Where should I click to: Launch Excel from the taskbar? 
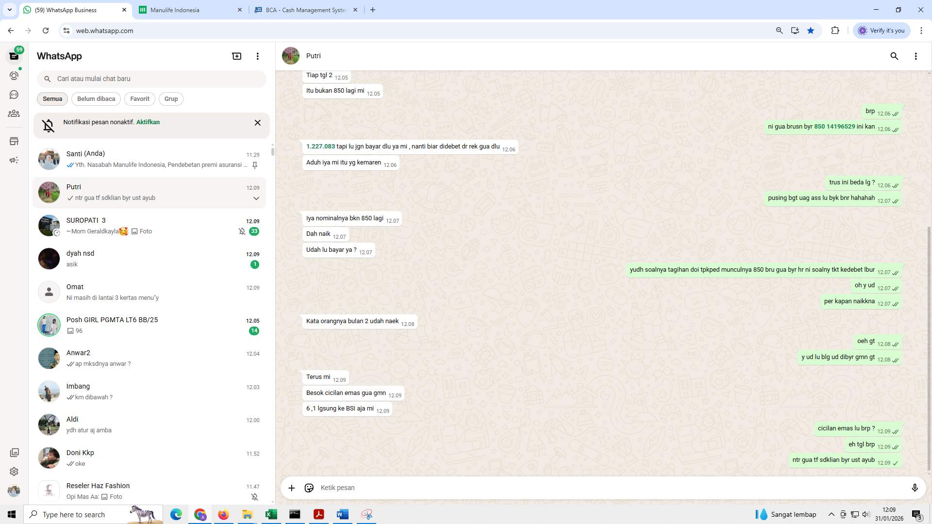point(271,514)
